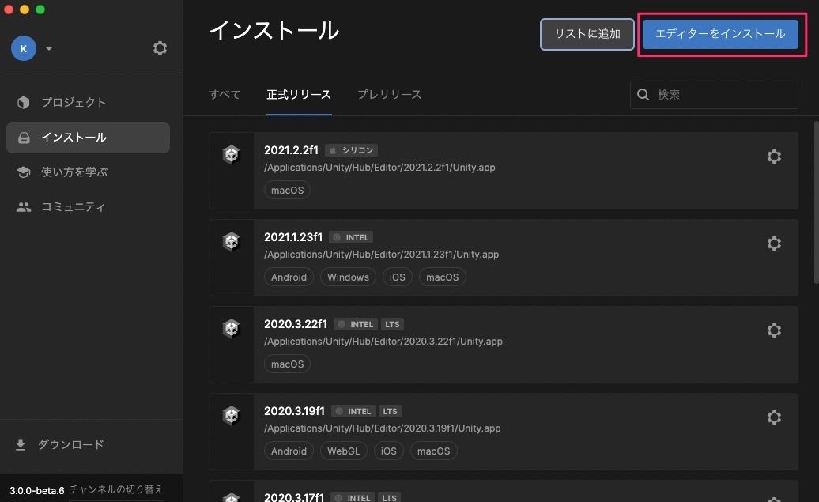Click the installs list vertical scrollbar
Viewport: 819px width, 502px height.
tap(816, 202)
